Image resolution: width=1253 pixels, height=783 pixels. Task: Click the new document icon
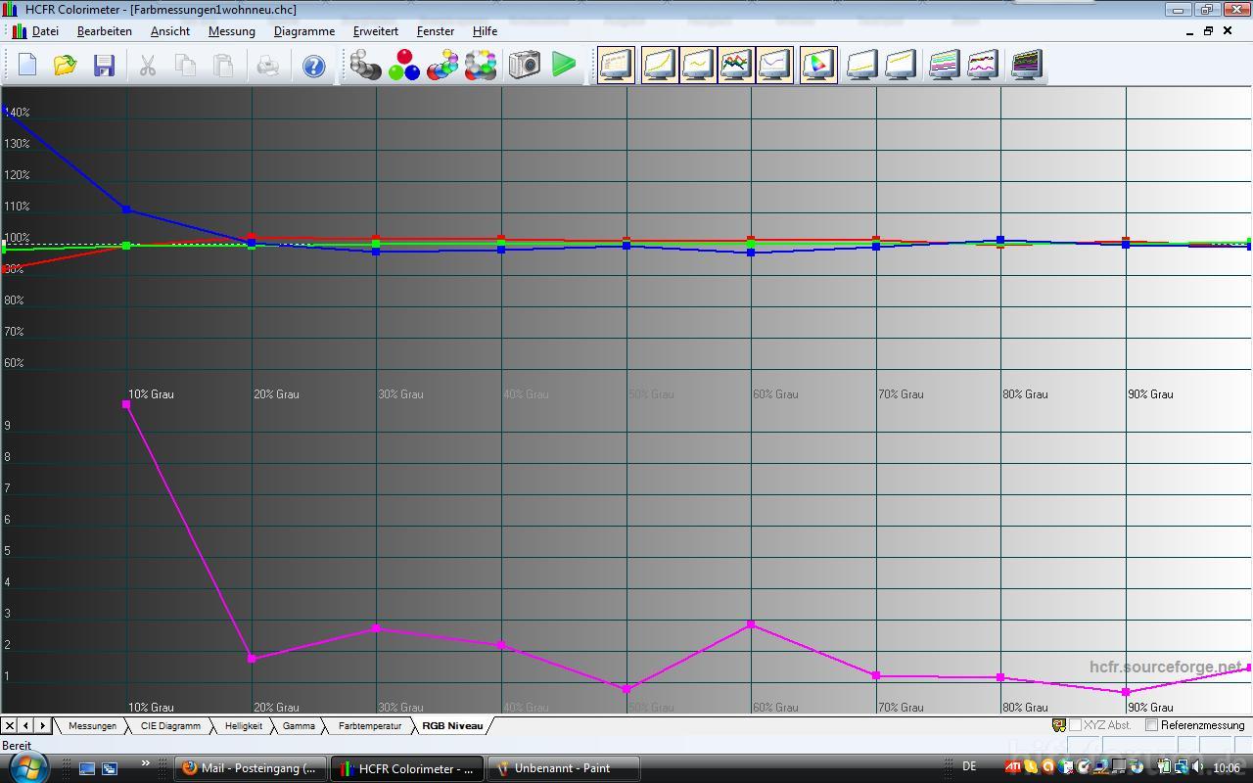[x=27, y=66]
